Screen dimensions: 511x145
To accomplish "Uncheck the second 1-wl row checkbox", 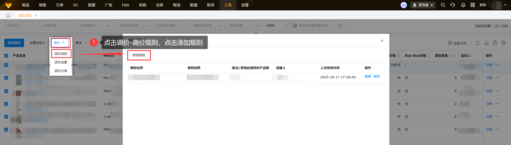I will tap(6, 117).
